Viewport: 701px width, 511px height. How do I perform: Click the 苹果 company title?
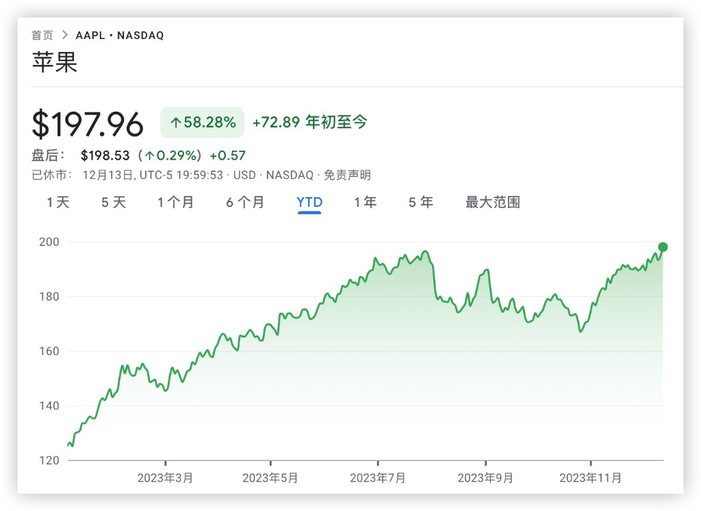click(x=55, y=62)
